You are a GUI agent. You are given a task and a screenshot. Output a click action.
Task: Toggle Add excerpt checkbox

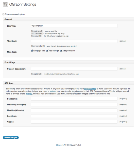(47, 51)
